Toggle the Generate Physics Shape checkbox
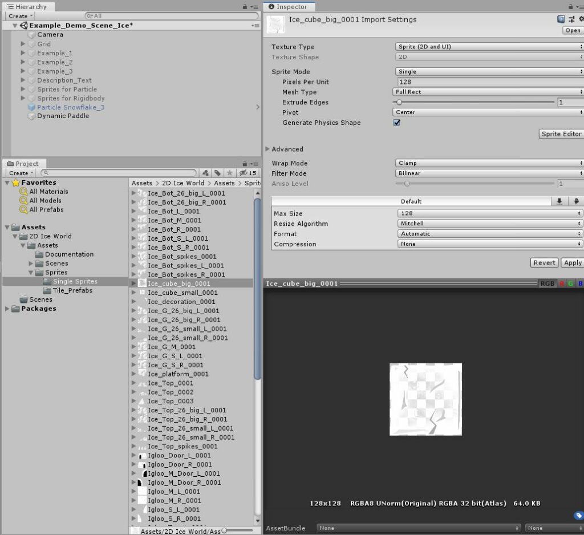The height and width of the screenshot is (535, 584). (397, 123)
